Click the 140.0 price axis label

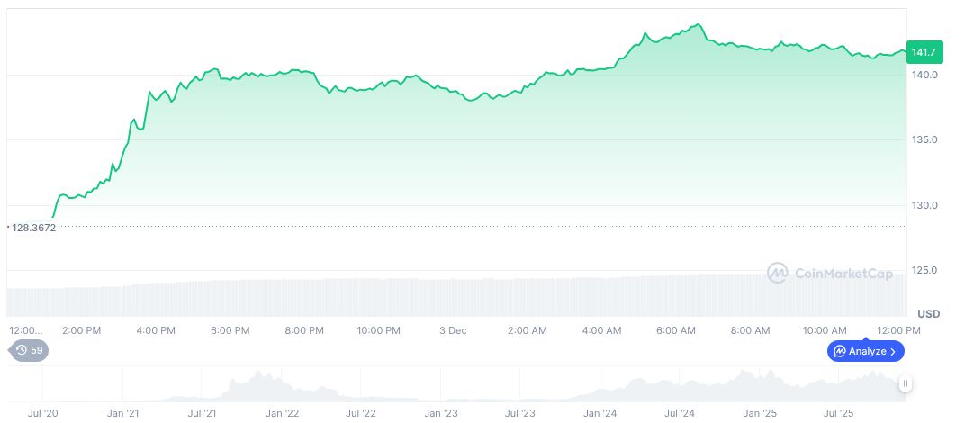924,75
